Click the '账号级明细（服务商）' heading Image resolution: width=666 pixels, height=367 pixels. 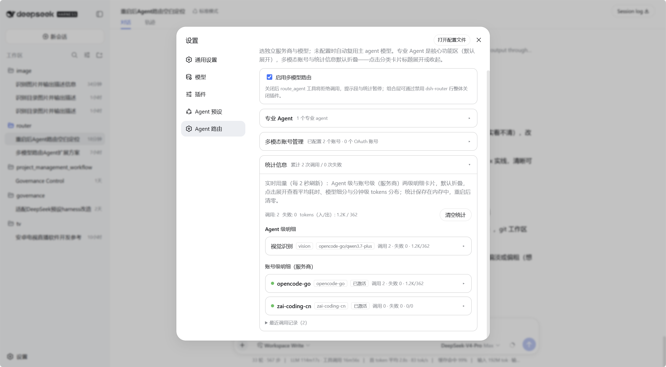pyautogui.click(x=289, y=267)
